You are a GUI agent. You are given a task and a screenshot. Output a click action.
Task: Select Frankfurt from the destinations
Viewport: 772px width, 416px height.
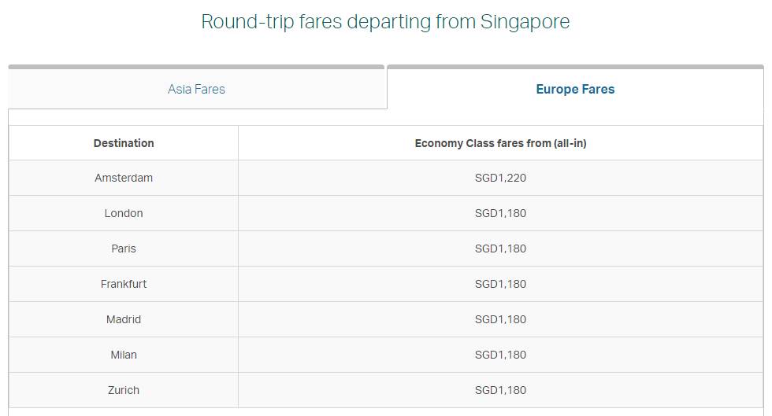124,284
